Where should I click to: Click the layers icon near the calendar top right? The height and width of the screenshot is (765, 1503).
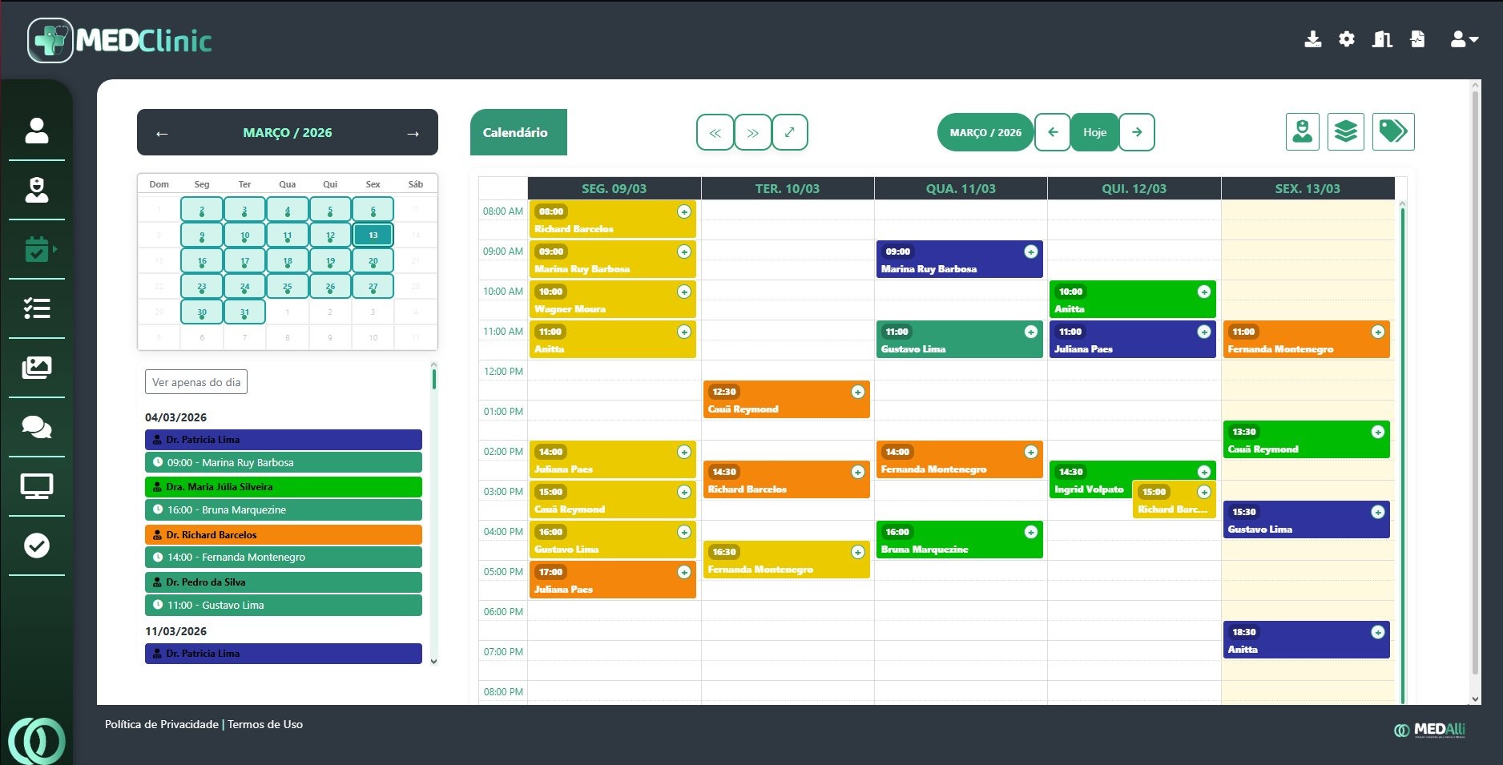point(1345,131)
